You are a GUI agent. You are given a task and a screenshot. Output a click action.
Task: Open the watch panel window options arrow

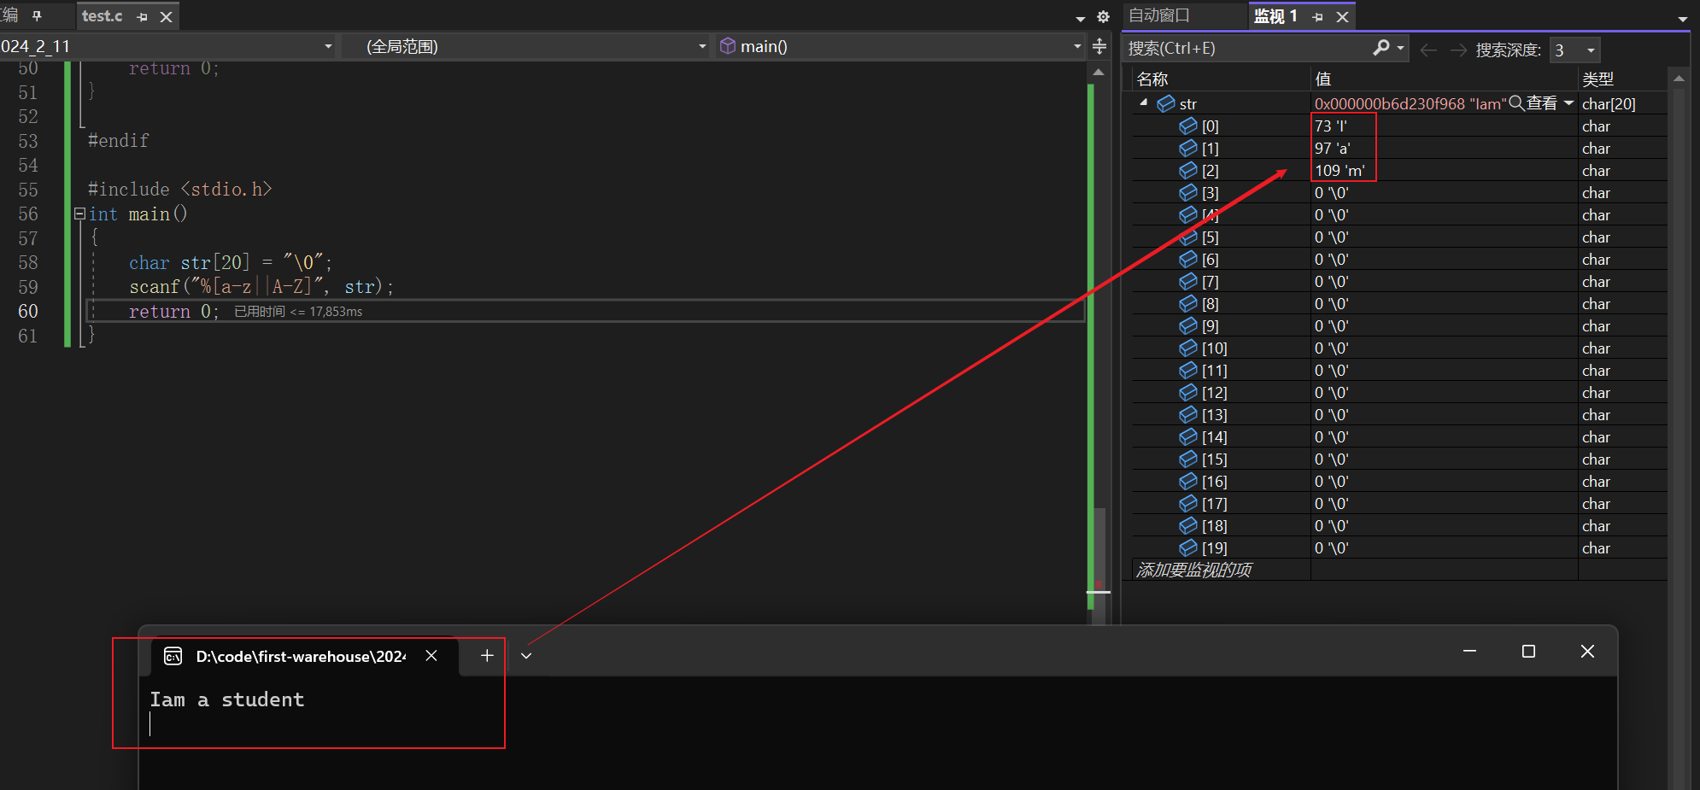coord(1682,19)
